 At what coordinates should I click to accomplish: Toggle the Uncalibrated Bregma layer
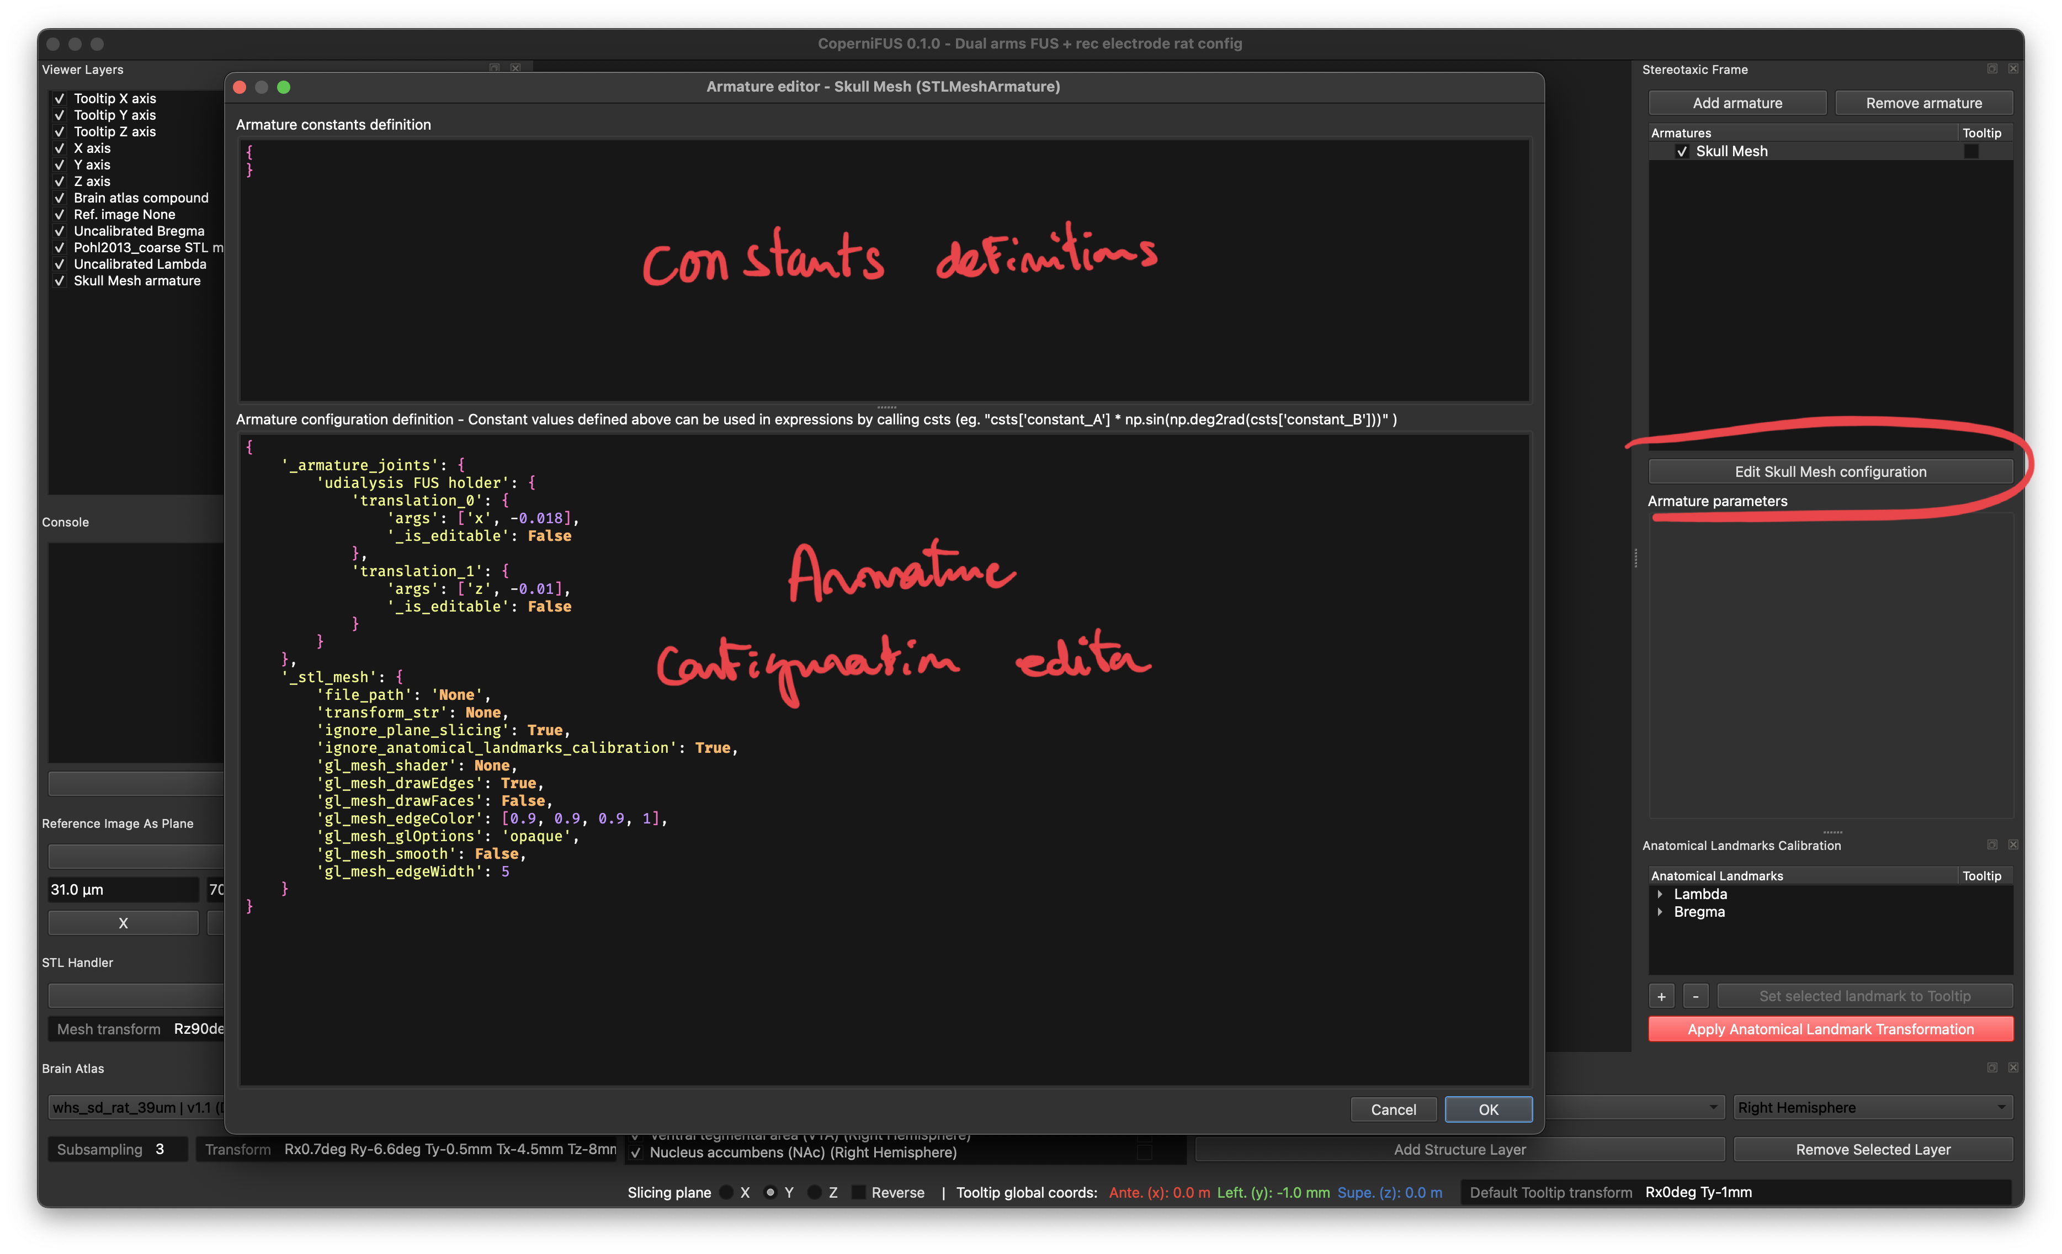[x=60, y=231]
